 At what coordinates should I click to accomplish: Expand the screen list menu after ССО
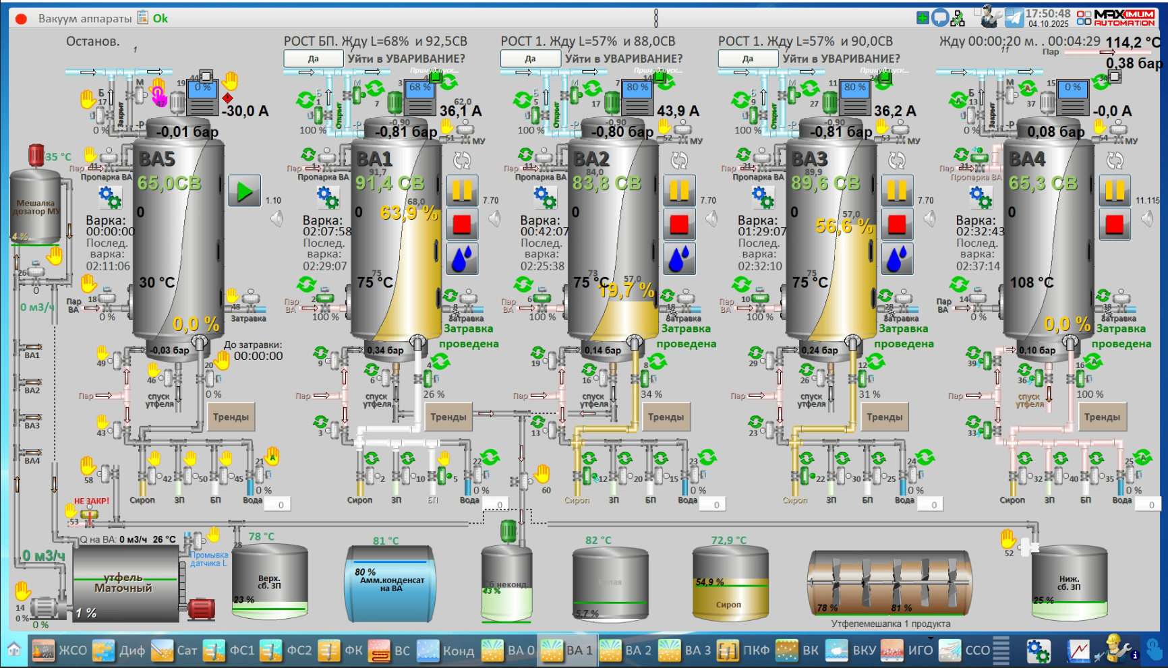coord(1001,650)
